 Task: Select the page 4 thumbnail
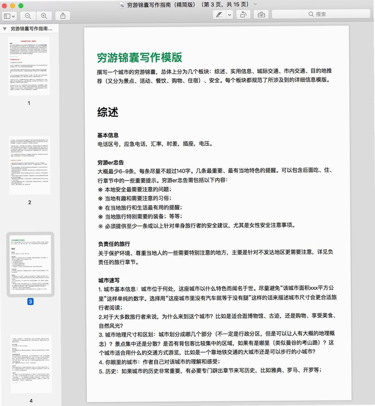coord(31,363)
